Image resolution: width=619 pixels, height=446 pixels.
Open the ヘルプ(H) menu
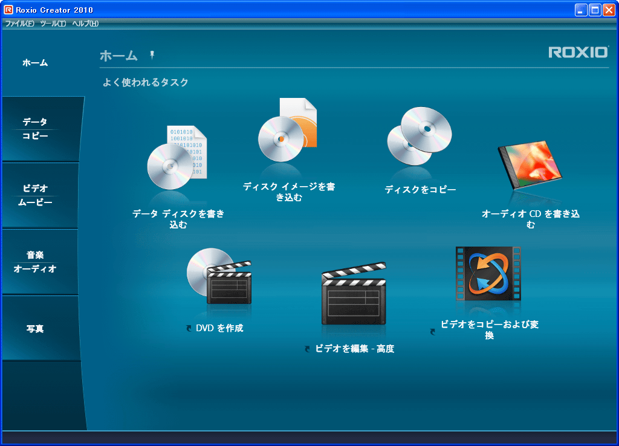[85, 24]
